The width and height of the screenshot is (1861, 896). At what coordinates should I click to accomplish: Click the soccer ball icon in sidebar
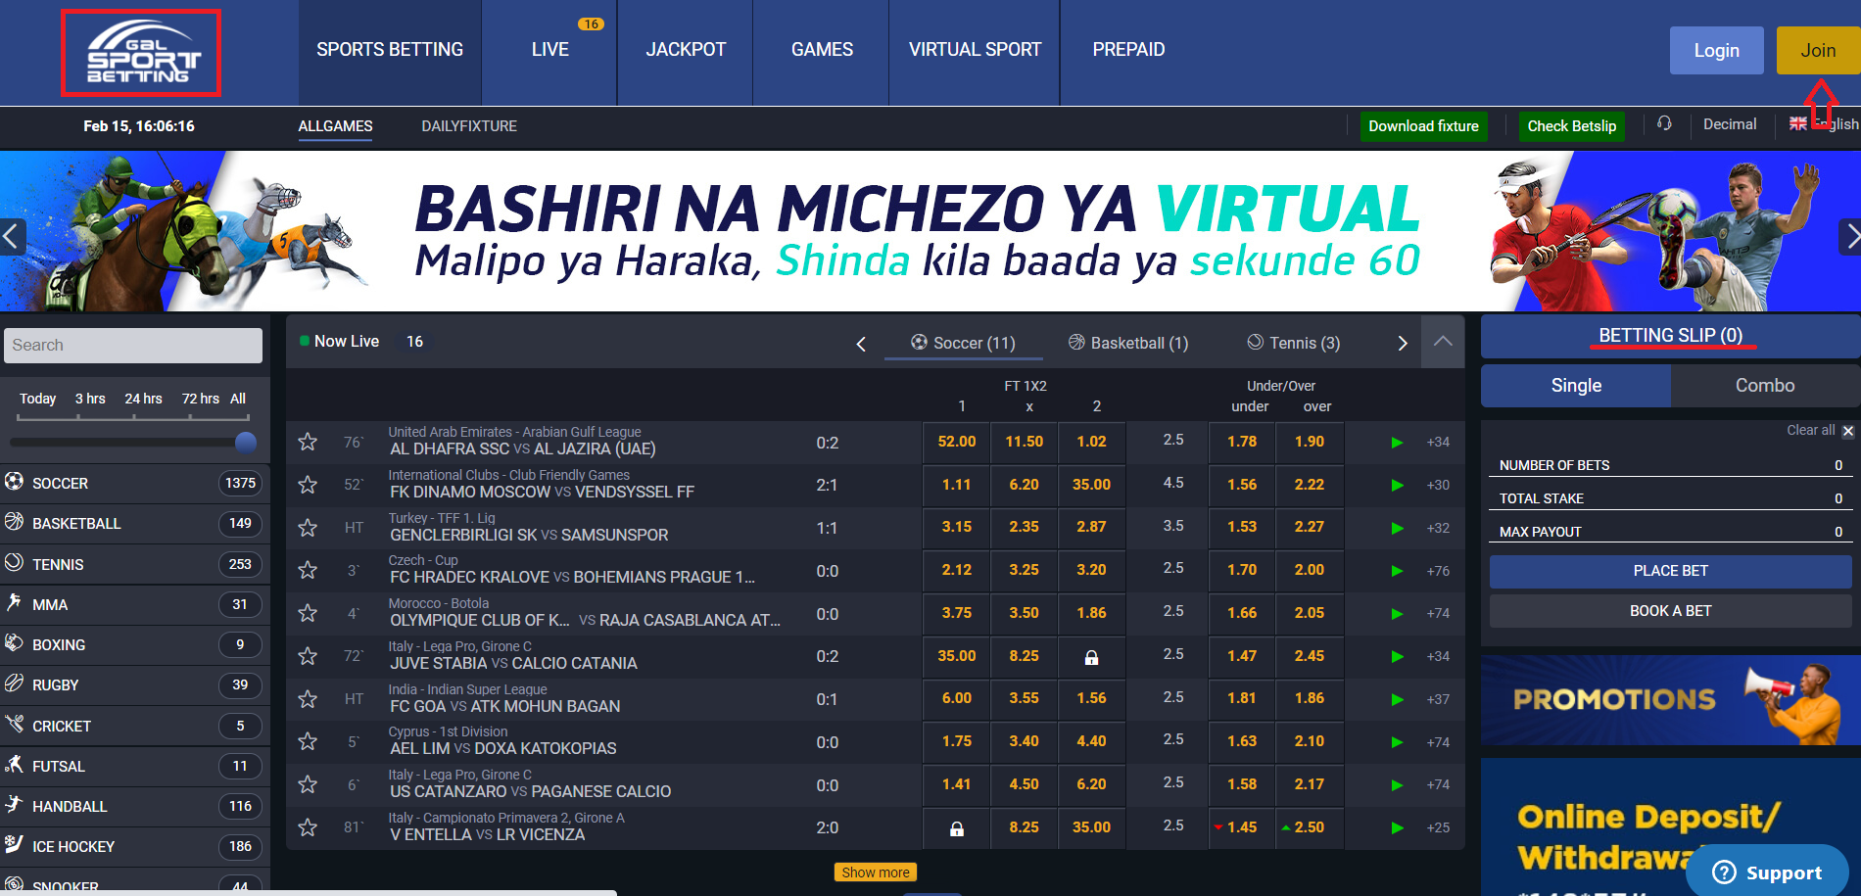(x=15, y=481)
